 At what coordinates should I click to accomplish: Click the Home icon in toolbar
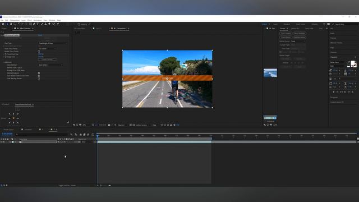click(3, 24)
